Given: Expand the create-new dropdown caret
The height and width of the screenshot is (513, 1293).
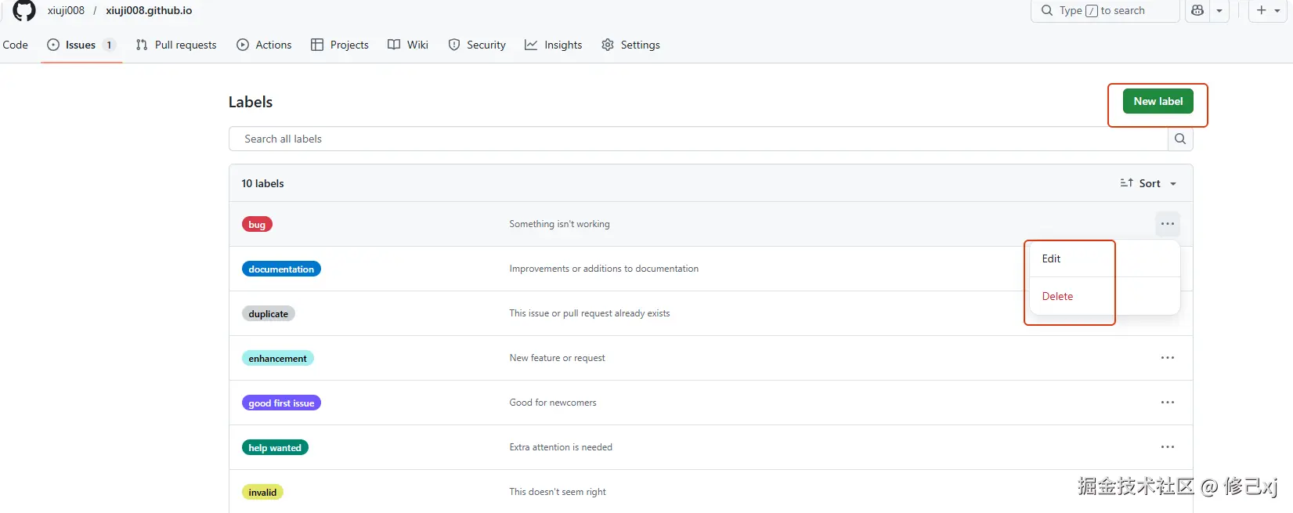Looking at the screenshot, I should (1277, 11).
